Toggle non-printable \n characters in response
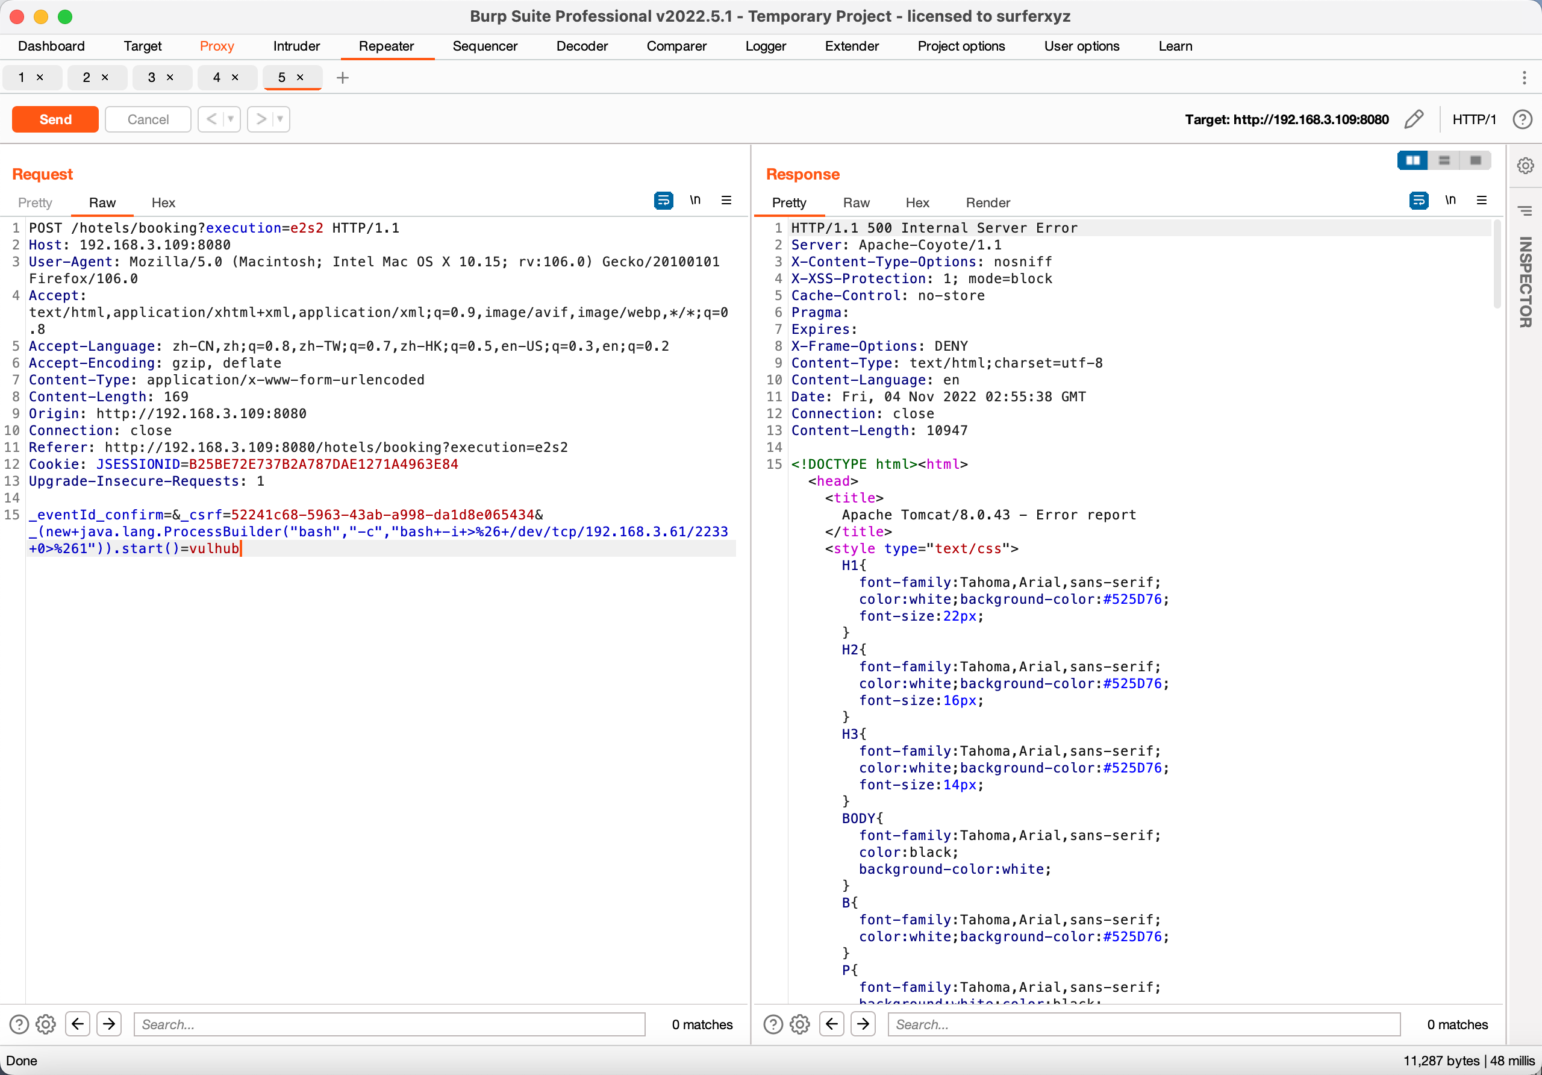Screen dimensions: 1542x1075 1450,200
